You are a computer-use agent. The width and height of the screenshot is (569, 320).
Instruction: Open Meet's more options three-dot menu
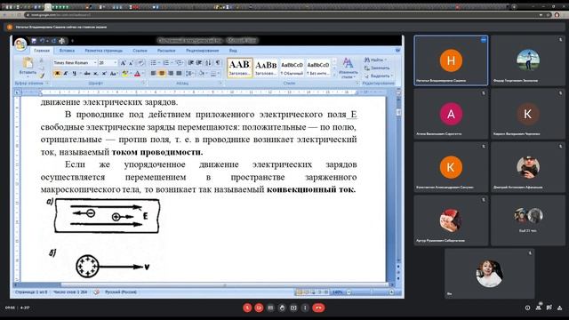[x=305, y=308]
